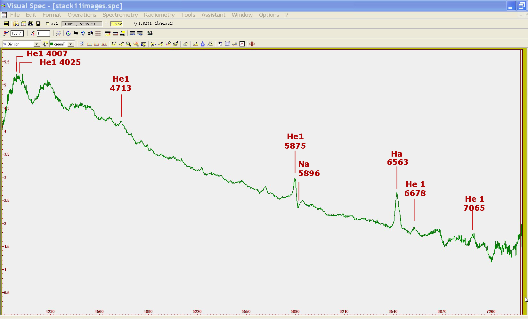528x319 pixels.
Task: Open the Spectrometry menu
Action: point(120,15)
